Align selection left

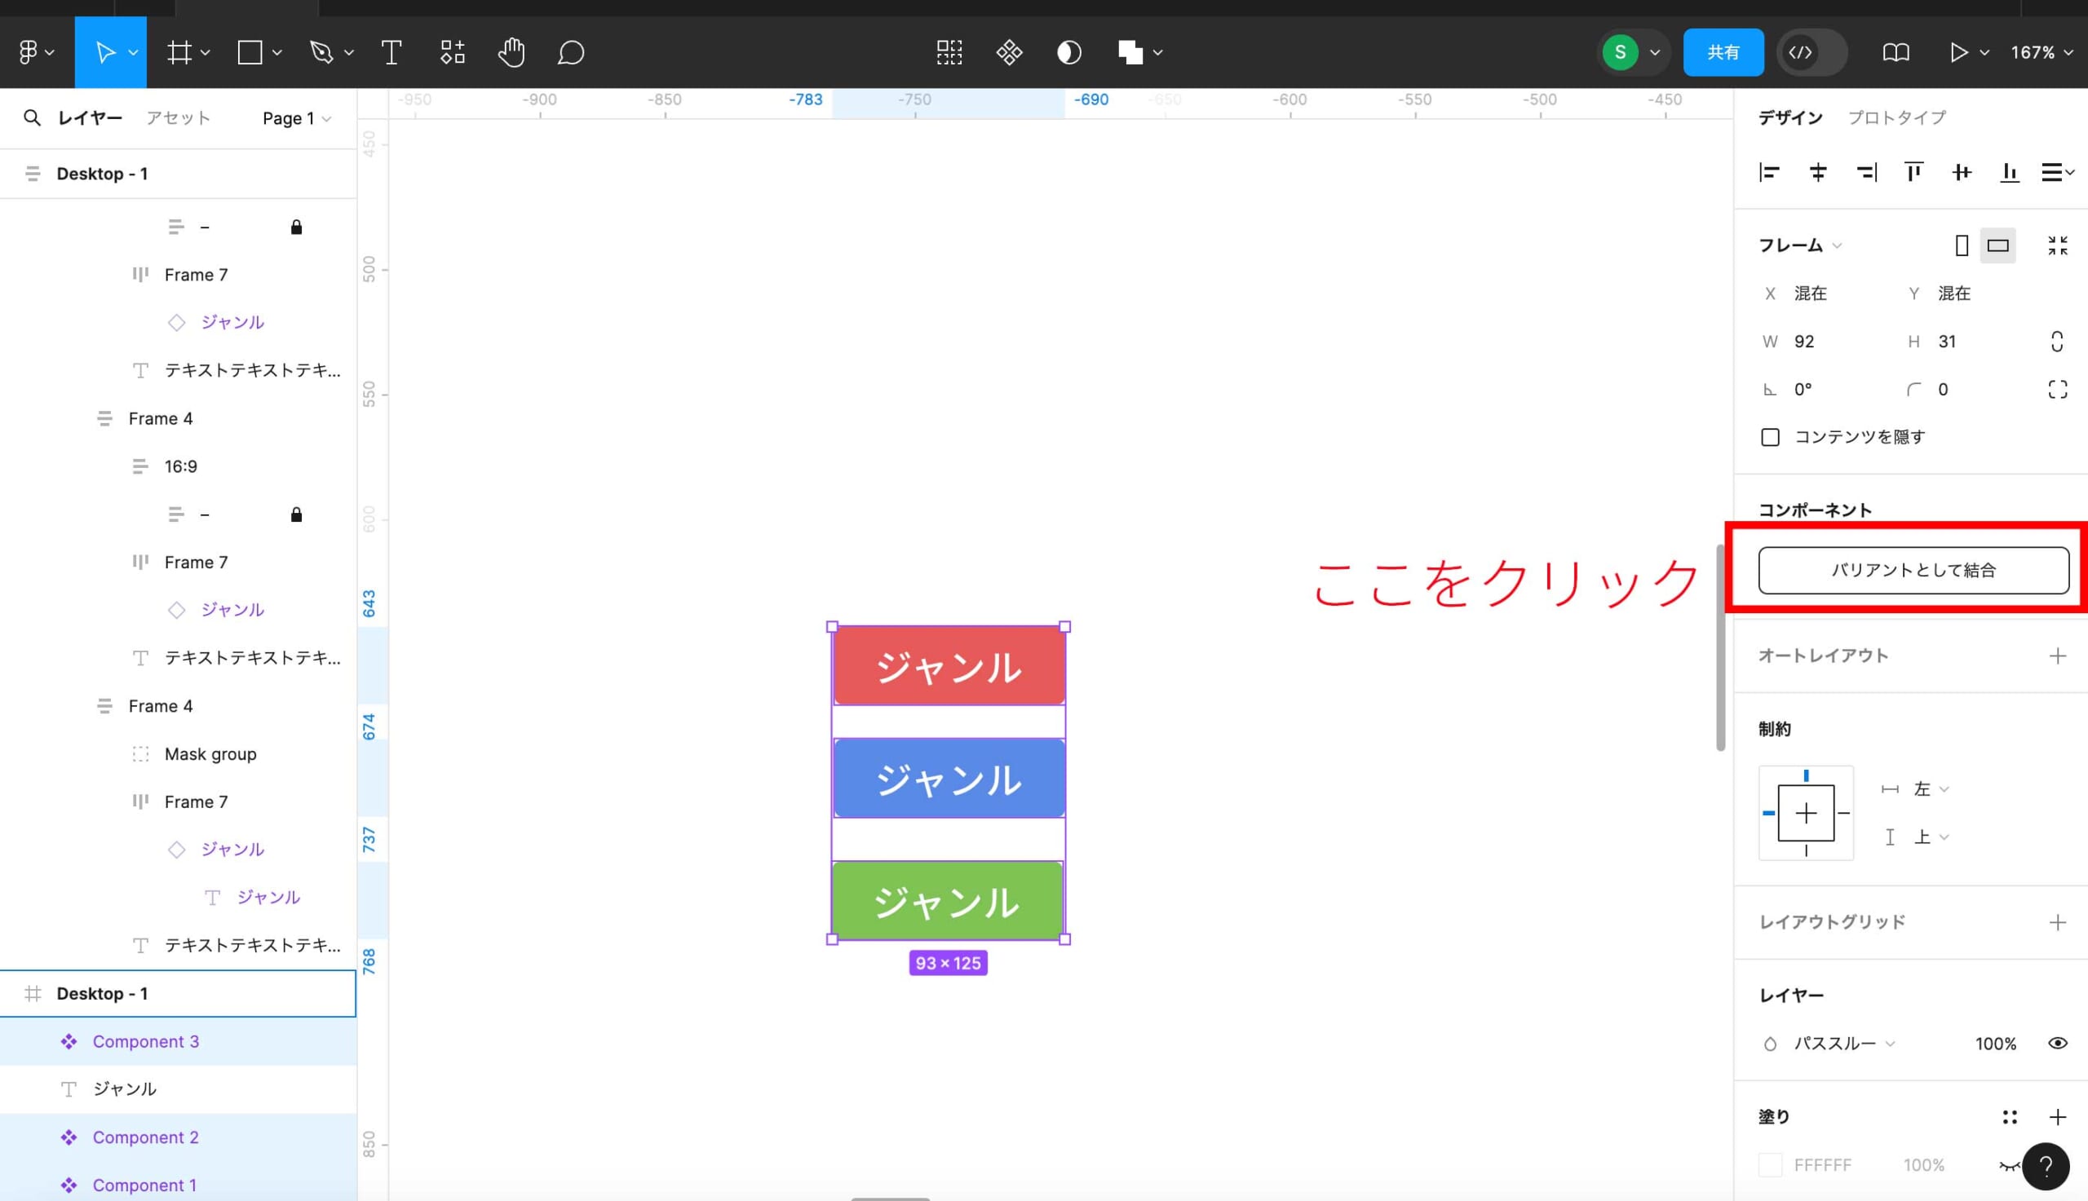(x=1770, y=172)
